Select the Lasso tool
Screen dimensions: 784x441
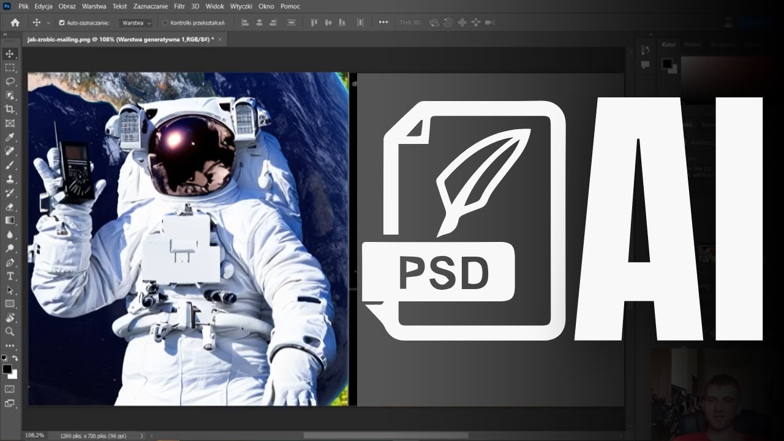(10, 81)
